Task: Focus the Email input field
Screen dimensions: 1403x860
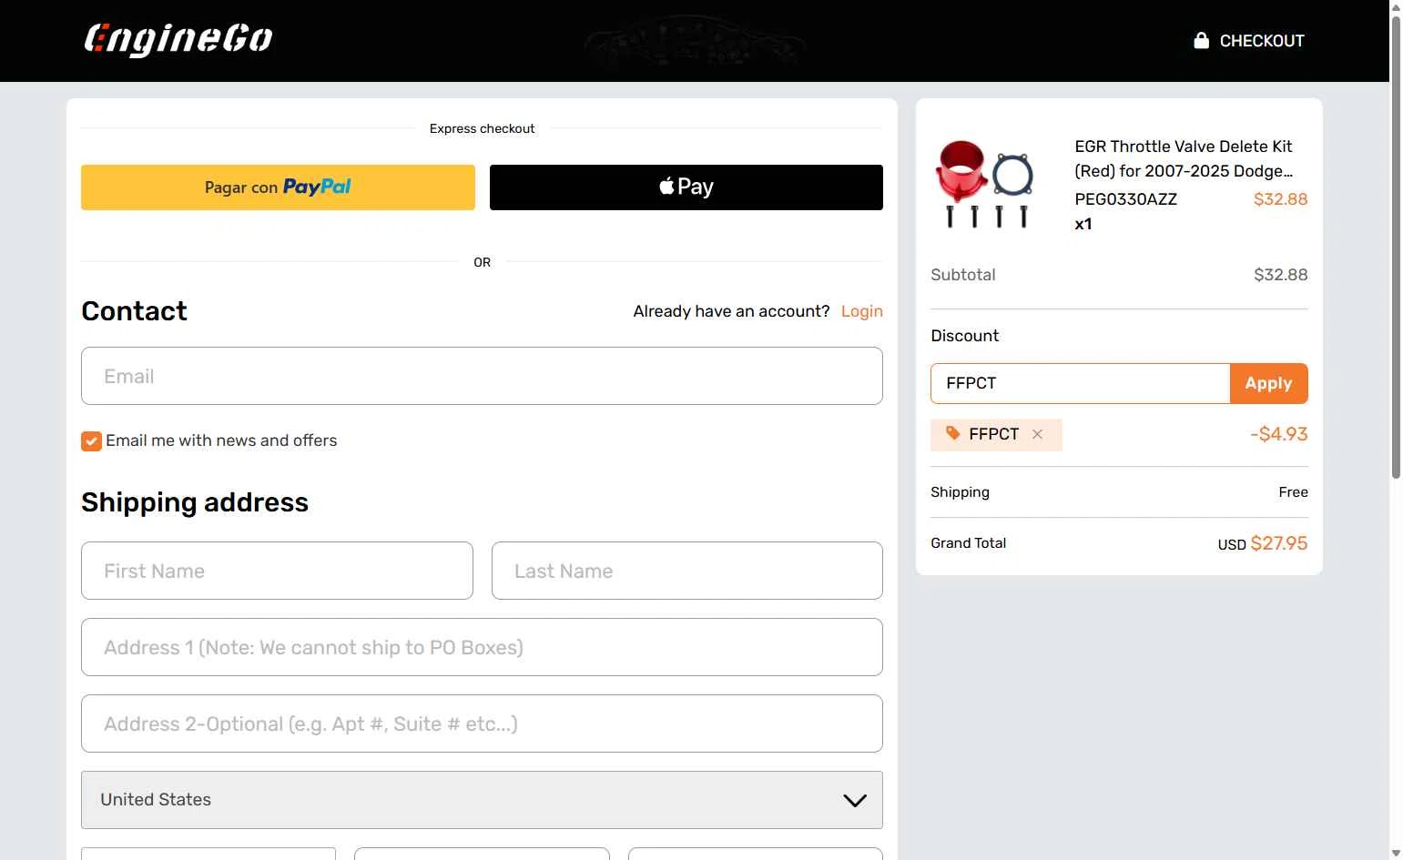Action: point(482,376)
